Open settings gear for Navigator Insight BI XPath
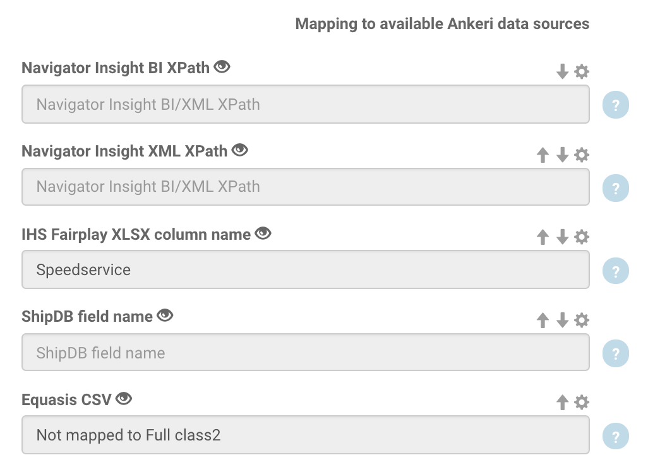Screen dimensions: 648x472 [581, 71]
